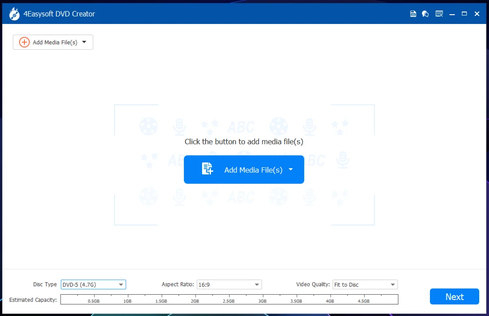Click the 4.5GB mark on capacity bar
Viewport: 489px width, 316px height.
point(364,301)
